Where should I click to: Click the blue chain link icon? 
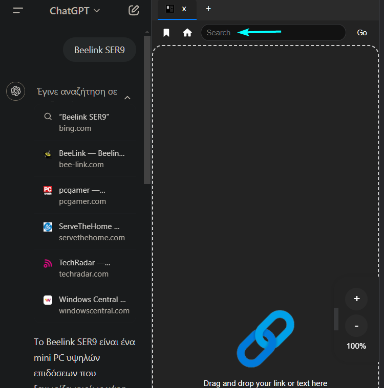coord(266,338)
